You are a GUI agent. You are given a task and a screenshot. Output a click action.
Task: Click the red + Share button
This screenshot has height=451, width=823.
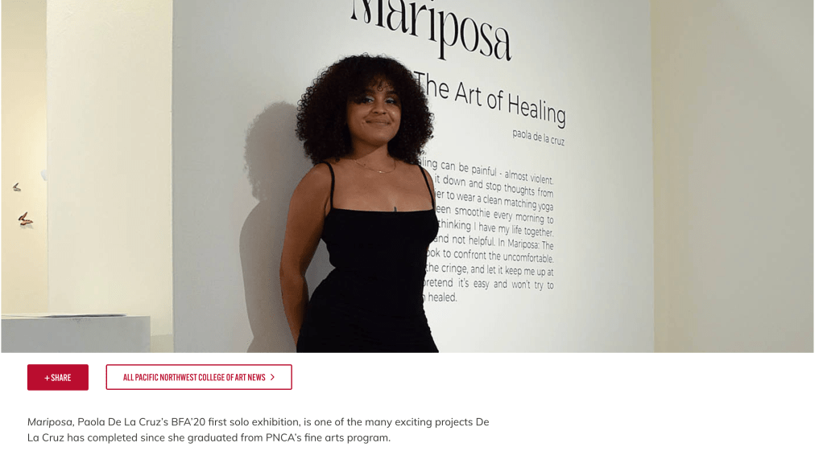click(58, 377)
